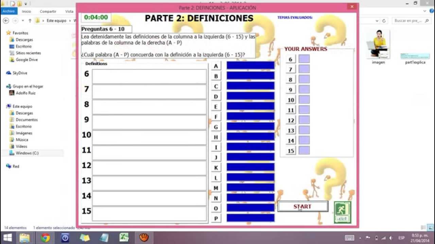Click the START button
This screenshot has height=244, width=435.
tap(303, 206)
